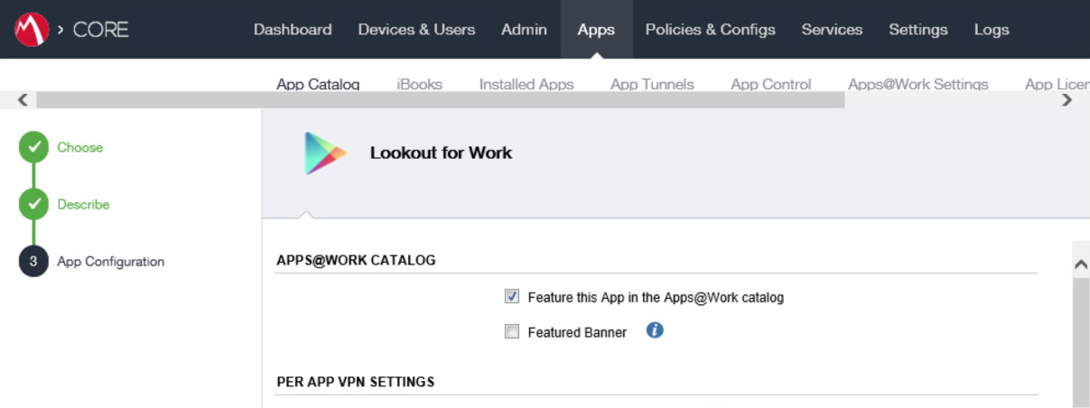Switch to App Control tab

point(771,84)
